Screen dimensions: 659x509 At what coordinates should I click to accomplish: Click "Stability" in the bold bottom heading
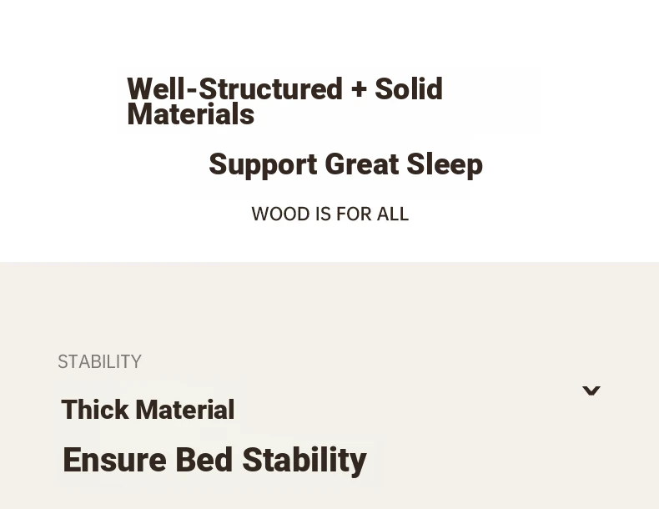[304, 460]
